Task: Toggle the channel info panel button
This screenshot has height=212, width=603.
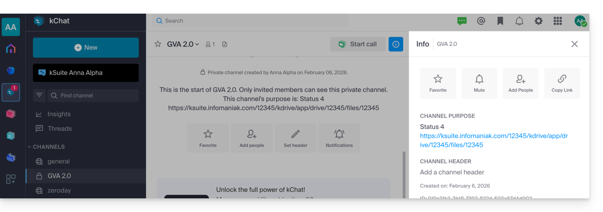Action: [x=395, y=44]
